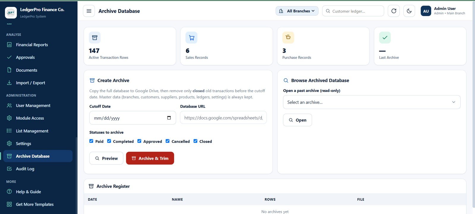Click the Documents file icon
Screen dimensions: 475x214
(9, 70)
